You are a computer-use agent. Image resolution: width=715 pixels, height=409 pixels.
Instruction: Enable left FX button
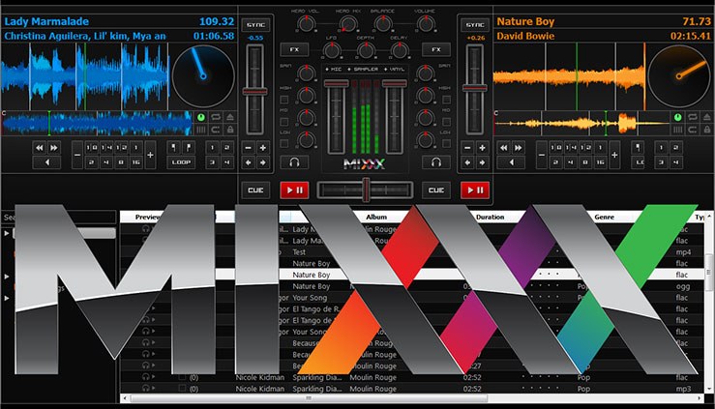pyautogui.click(x=294, y=49)
